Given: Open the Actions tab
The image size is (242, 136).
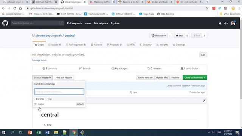Looking at the screenshot, I should pyautogui.click(x=96, y=45).
